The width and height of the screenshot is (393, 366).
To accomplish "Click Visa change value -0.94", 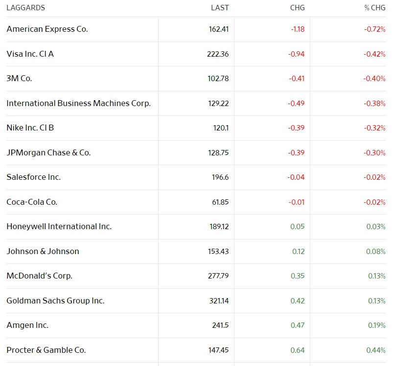I will pyautogui.click(x=296, y=54).
